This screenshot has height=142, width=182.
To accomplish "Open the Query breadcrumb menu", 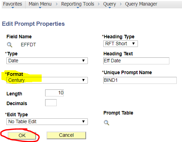I will point(110,4).
